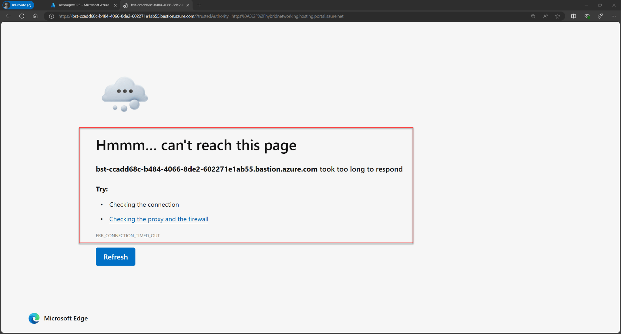Click the InPrivate profile badge
Screen dimensions: 621x334
[18, 5]
